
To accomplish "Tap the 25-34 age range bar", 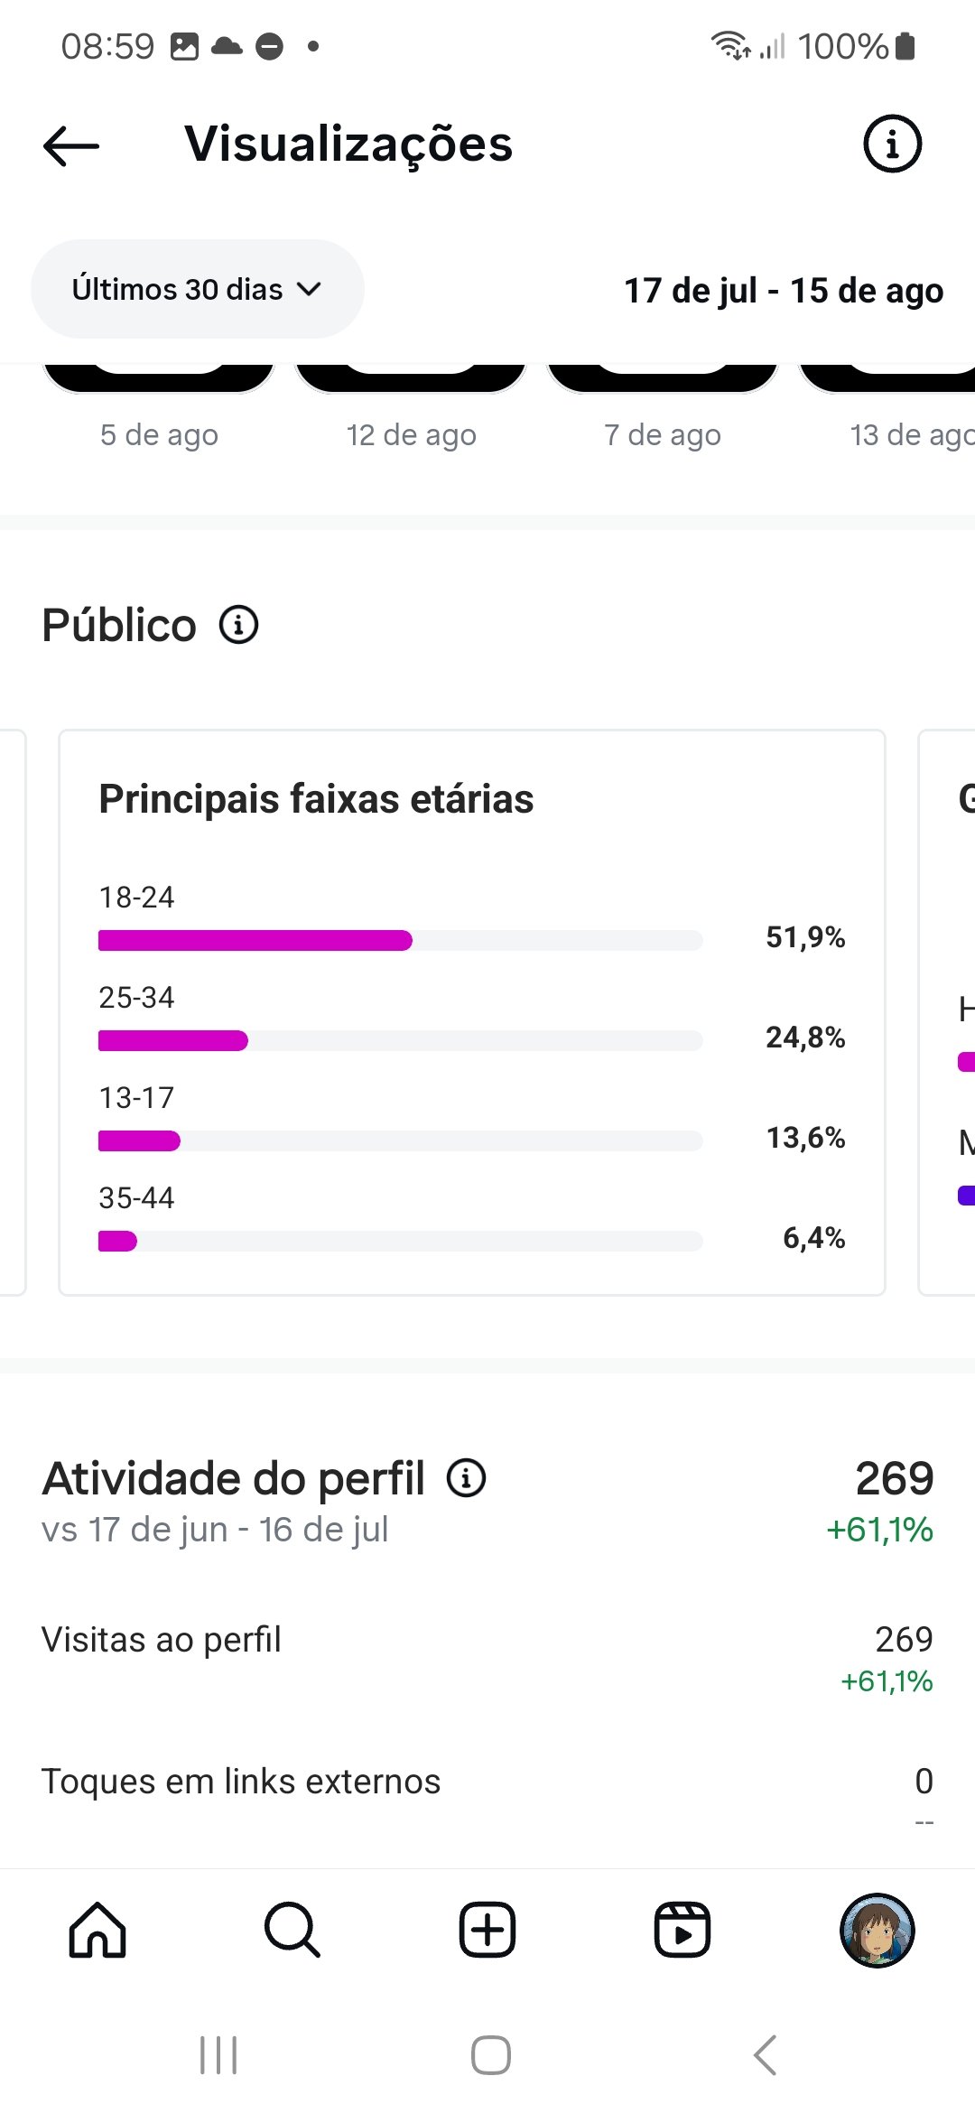I will coord(400,1040).
